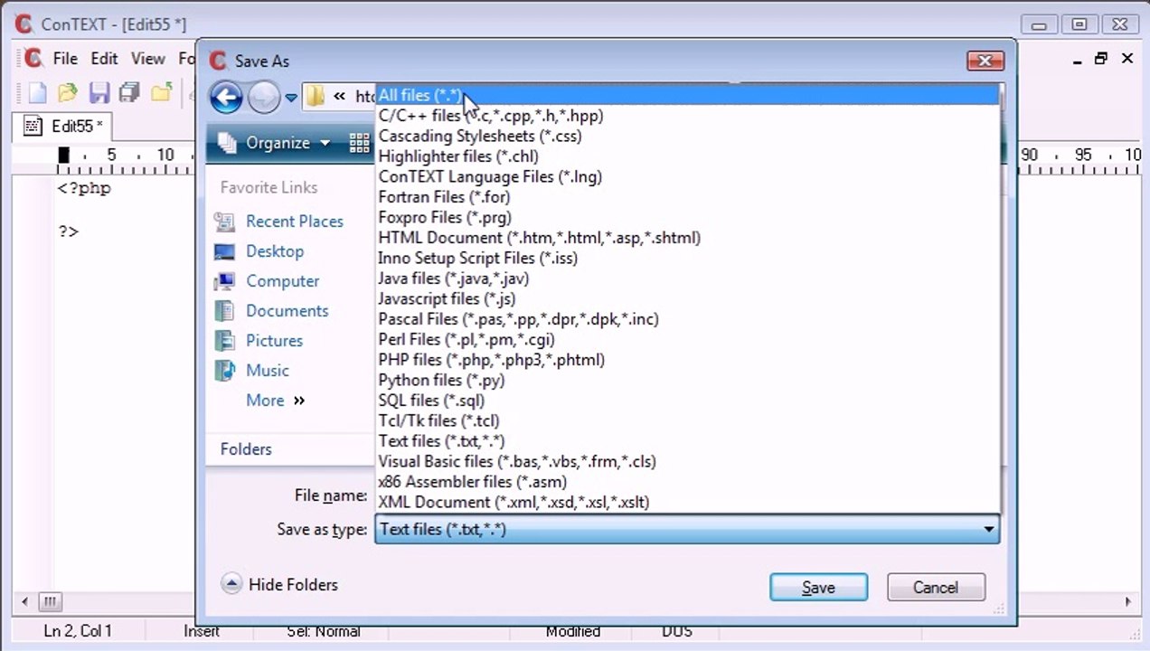
Task: Select Text files (*.txt,*.*) list entry
Action: coord(688,441)
